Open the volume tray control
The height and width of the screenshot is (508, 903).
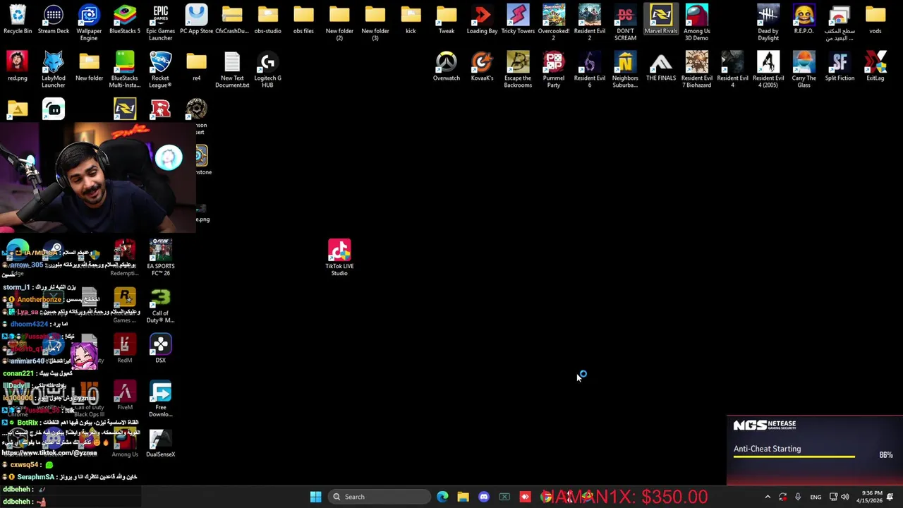click(x=844, y=497)
